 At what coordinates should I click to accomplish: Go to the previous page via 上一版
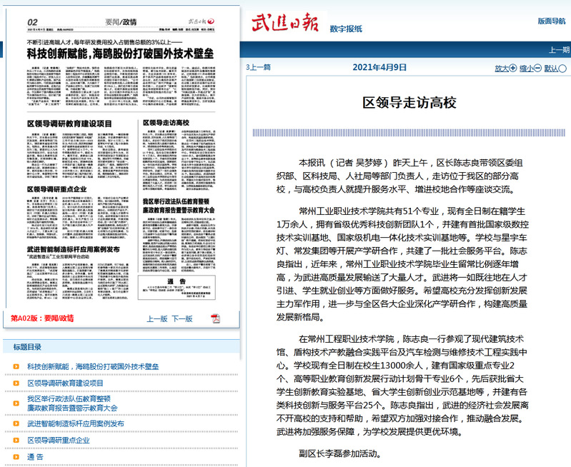157,318
